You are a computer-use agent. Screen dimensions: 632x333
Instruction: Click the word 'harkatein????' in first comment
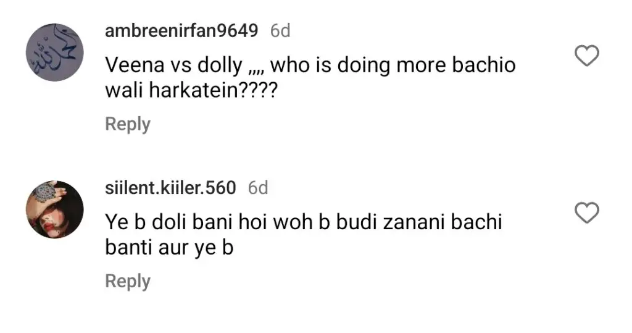coord(213,90)
